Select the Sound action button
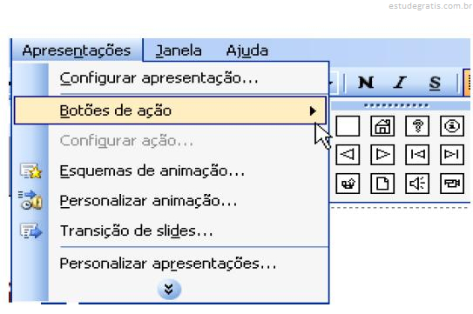The image size is (473, 314). [x=417, y=184]
